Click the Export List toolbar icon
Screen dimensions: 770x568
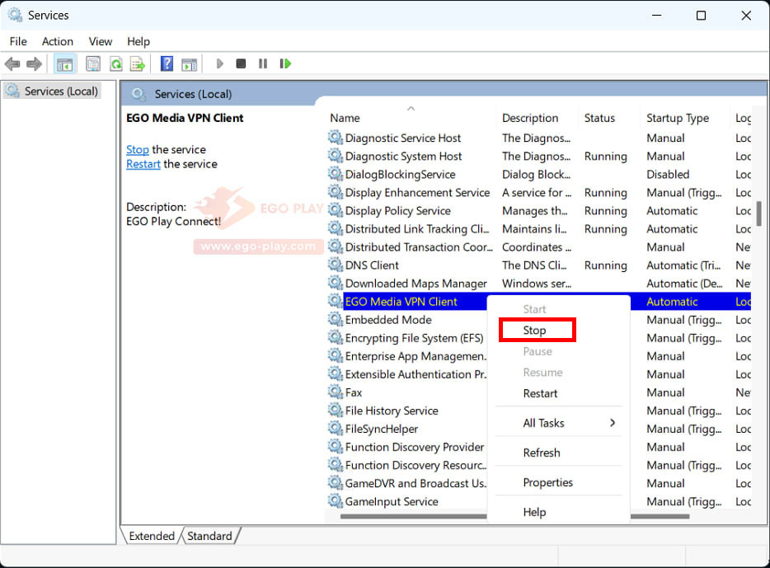[x=138, y=63]
